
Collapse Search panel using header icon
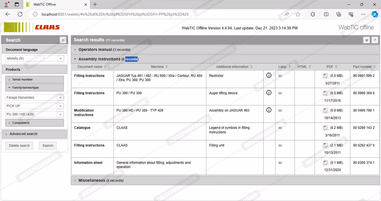[x=63, y=40]
